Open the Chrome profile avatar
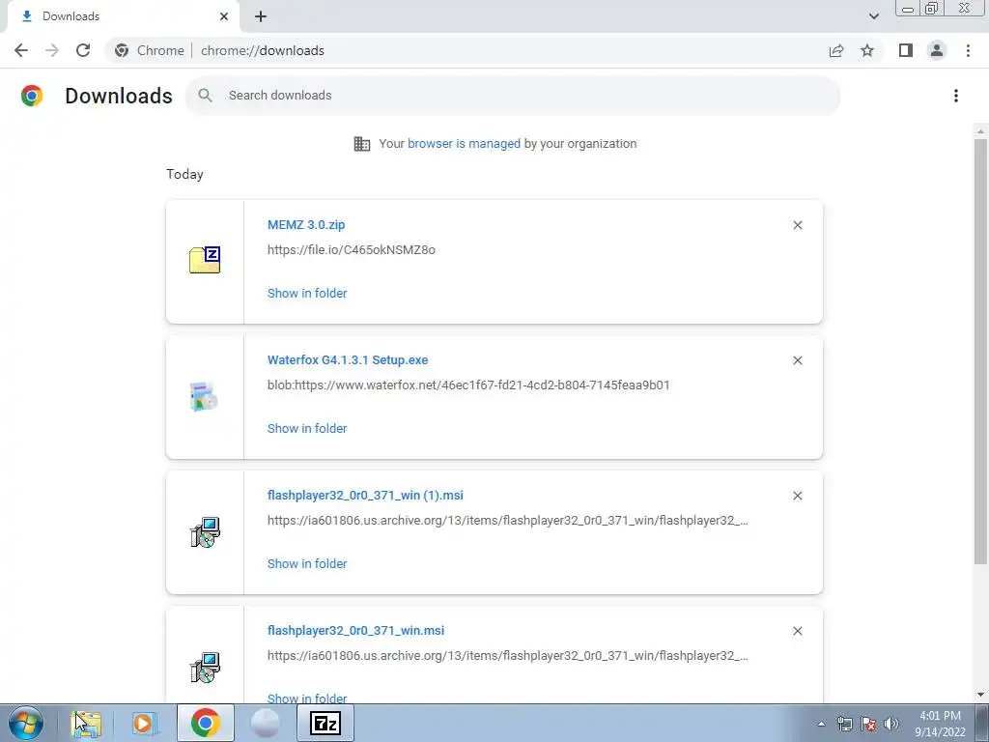This screenshot has height=742, width=989. (x=937, y=50)
